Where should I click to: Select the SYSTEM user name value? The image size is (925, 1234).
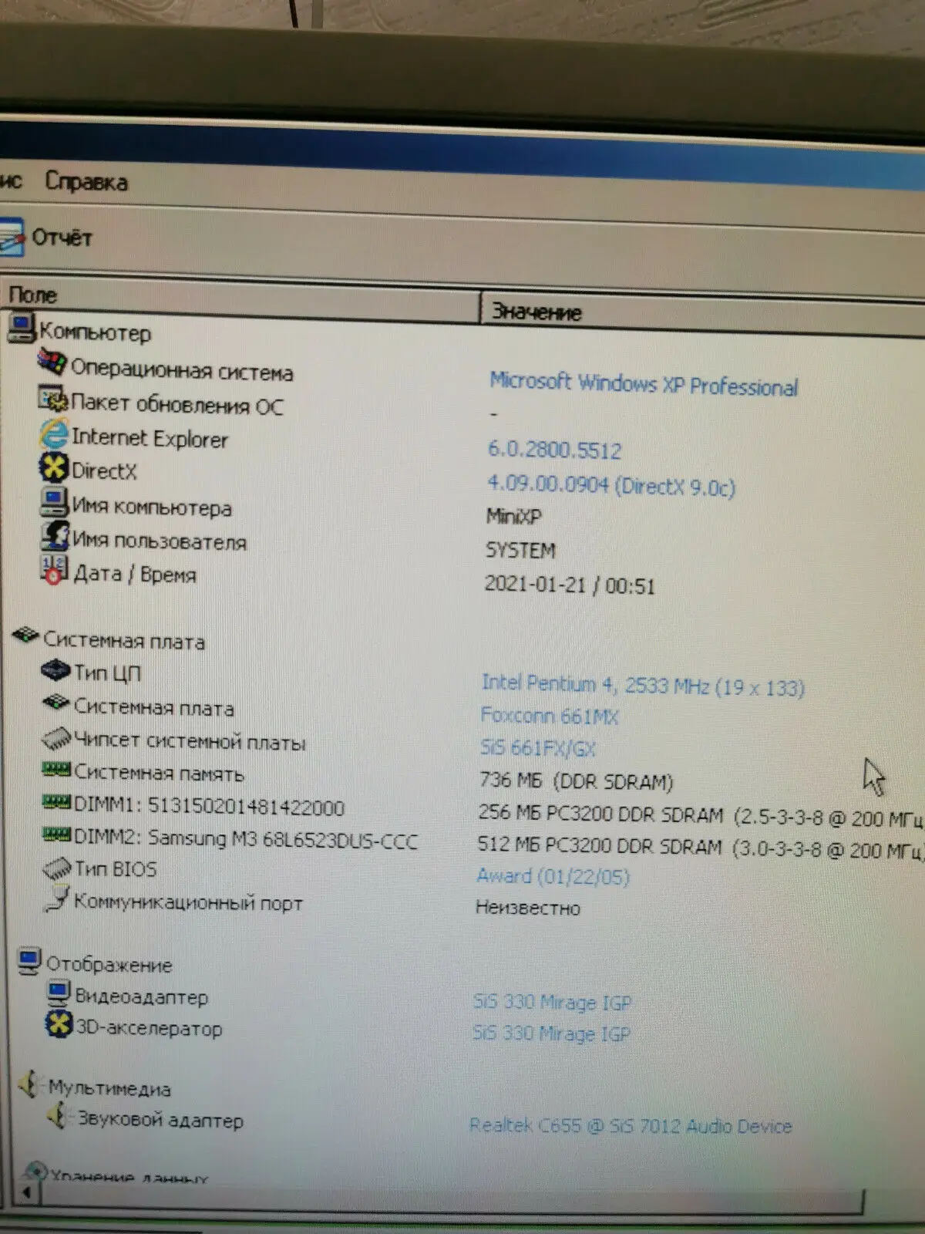pyautogui.click(x=520, y=550)
